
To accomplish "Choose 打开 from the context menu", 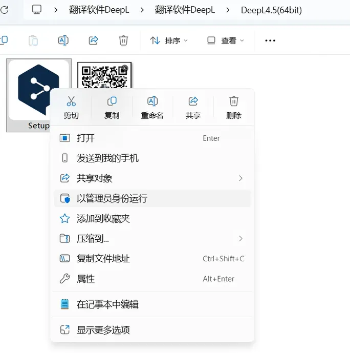I will coord(152,138).
